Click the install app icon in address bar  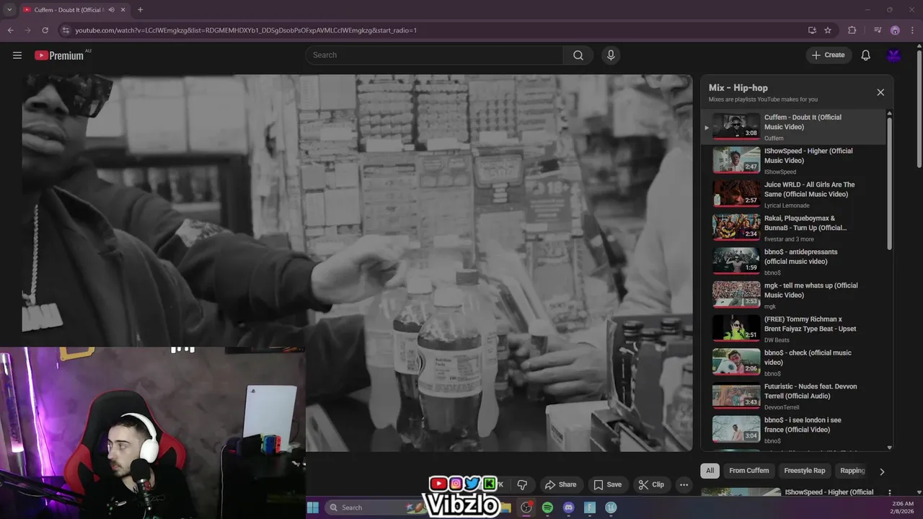coord(812,30)
